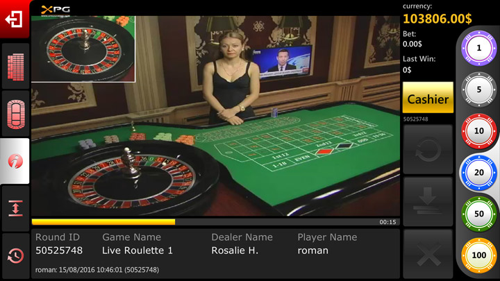This screenshot has width=500, height=281.
Task: Open the game history clock icon
Action: (x=15, y=256)
